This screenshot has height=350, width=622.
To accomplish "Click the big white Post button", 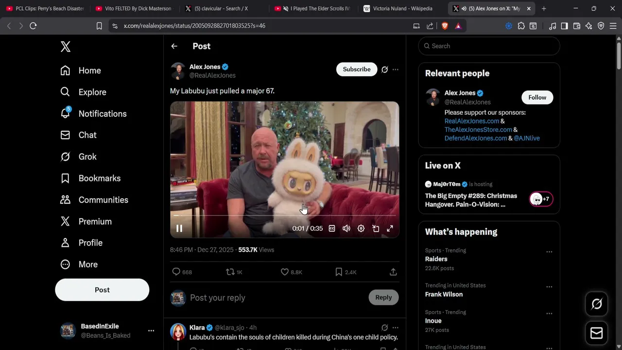I will point(102,290).
